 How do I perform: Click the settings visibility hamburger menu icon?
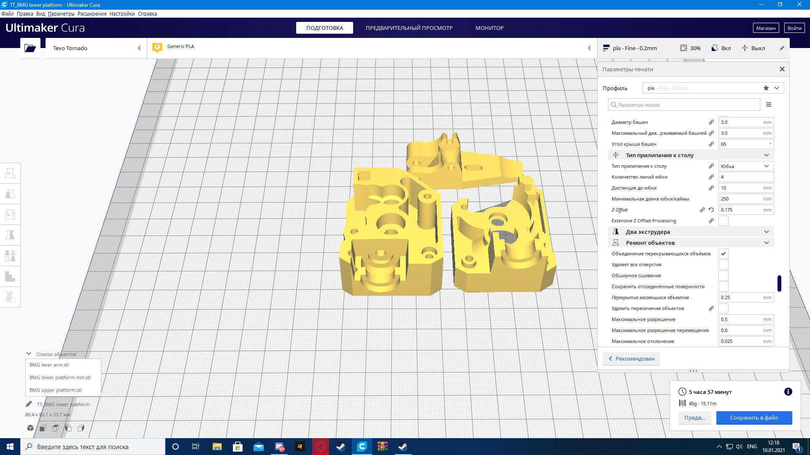point(769,104)
